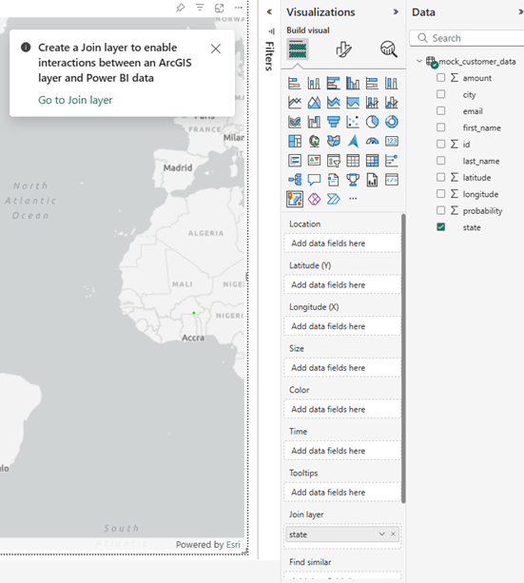Select the Stacked area chart visual
Screen dimensions: 524x583
[x=333, y=103]
